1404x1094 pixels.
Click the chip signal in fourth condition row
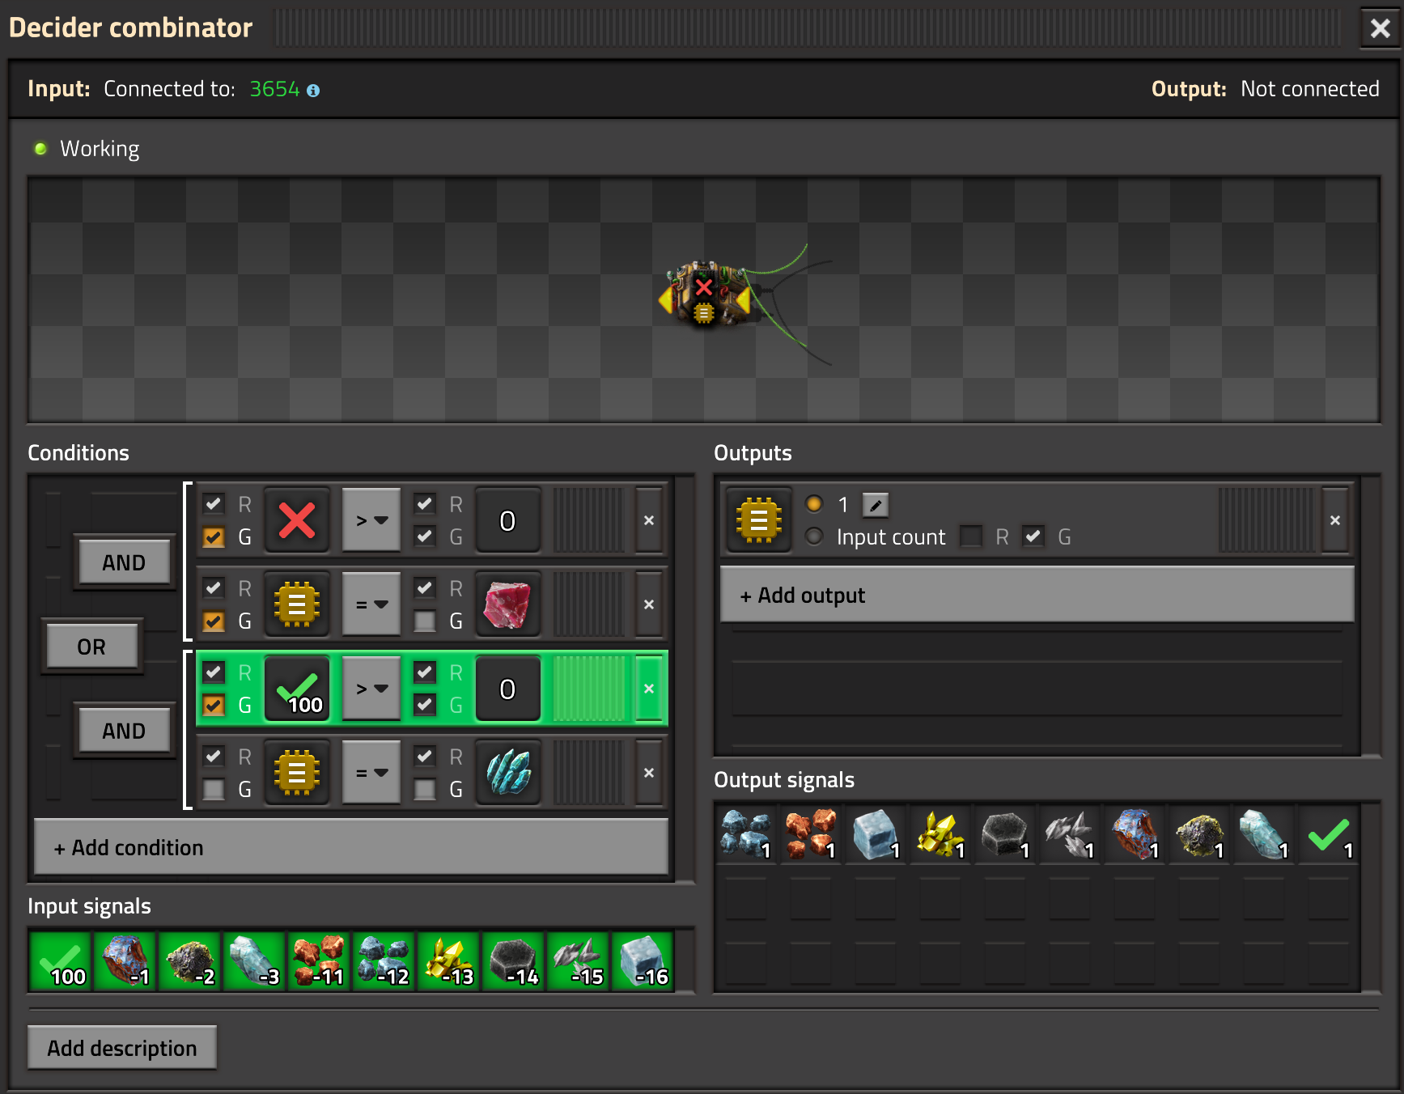297,773
